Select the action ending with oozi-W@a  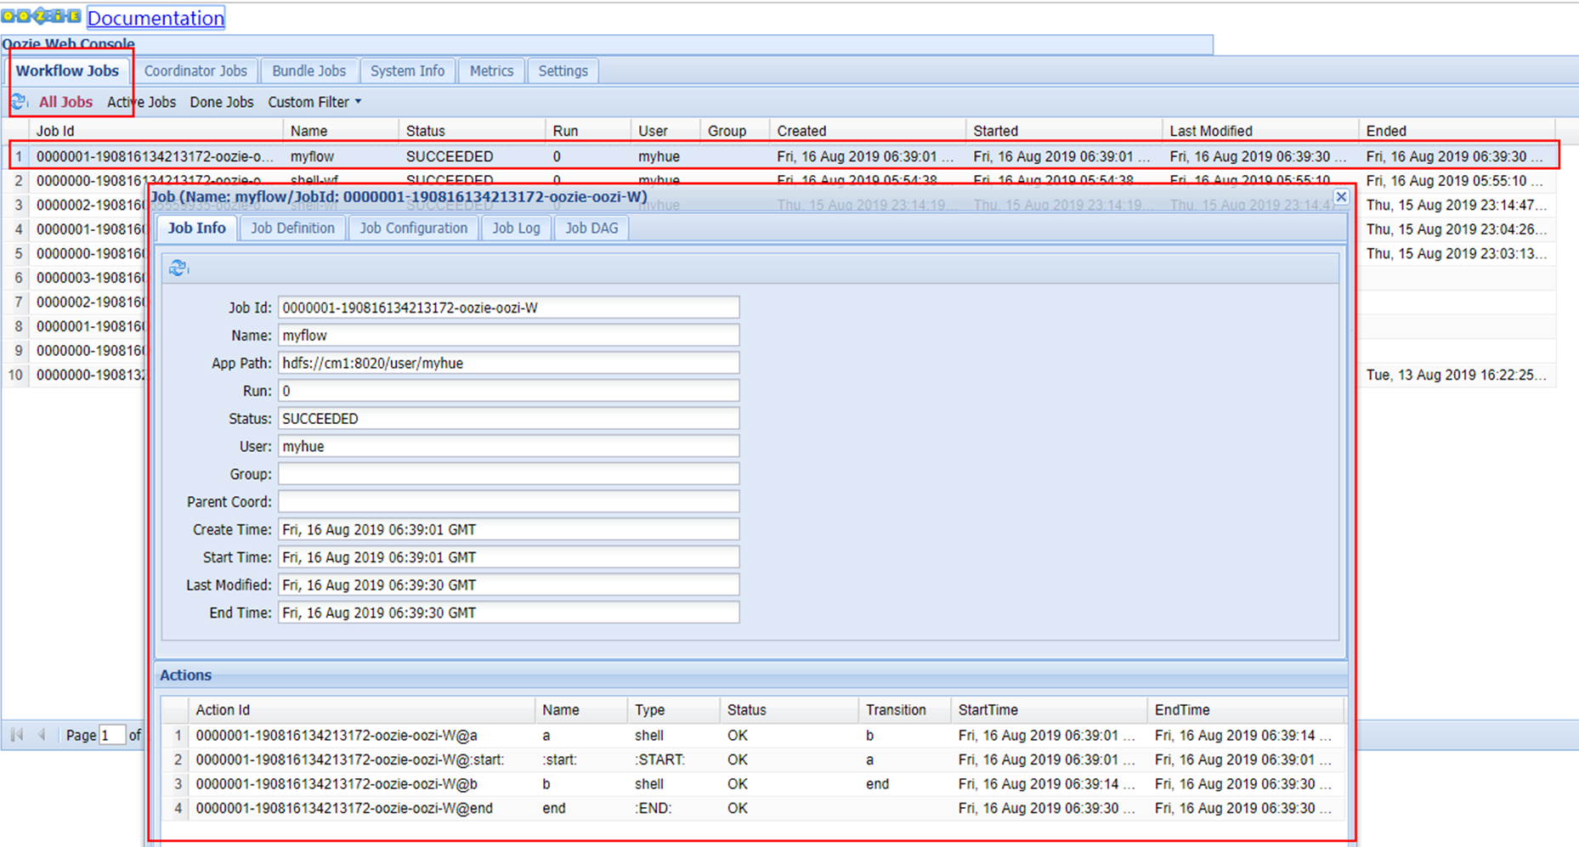753,736
